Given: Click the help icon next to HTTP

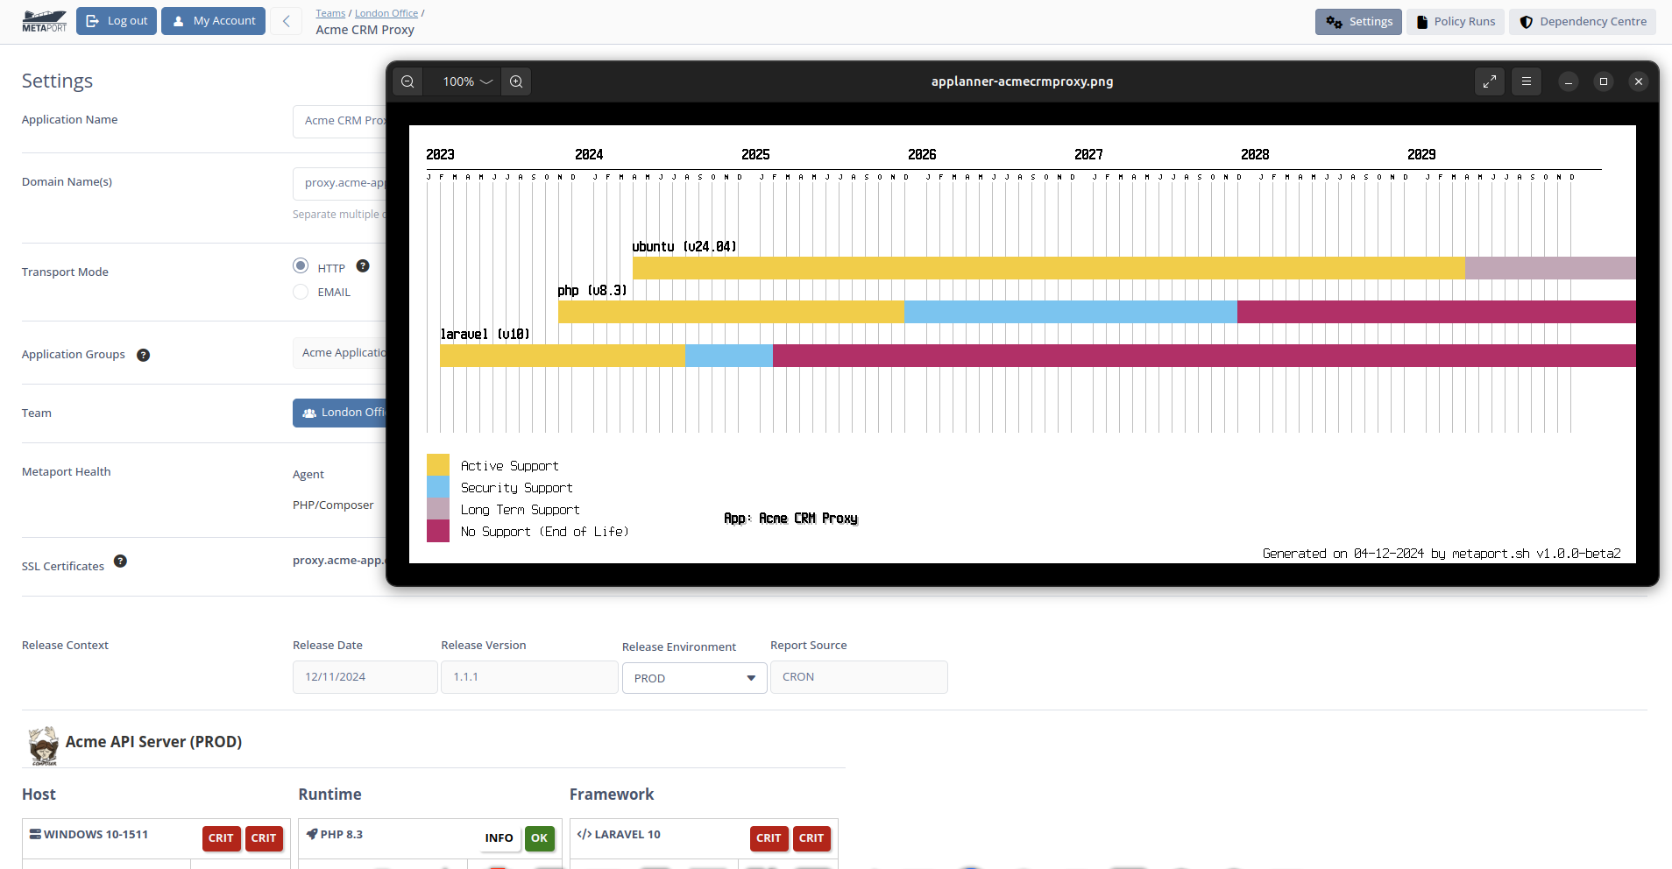Looking at the screenshot, I should (x=363, y=265).
